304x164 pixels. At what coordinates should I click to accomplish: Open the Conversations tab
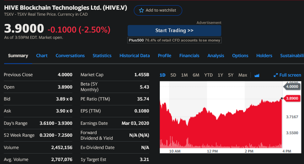[70, 56]
